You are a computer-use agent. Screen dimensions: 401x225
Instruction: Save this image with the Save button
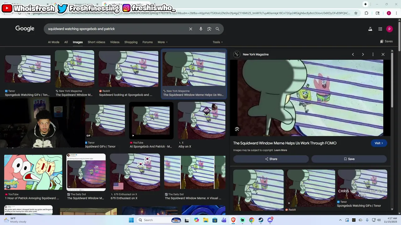tap(349, 159)
